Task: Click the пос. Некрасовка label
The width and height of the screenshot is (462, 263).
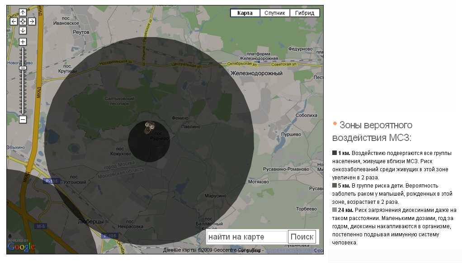Action: point(131,224)
